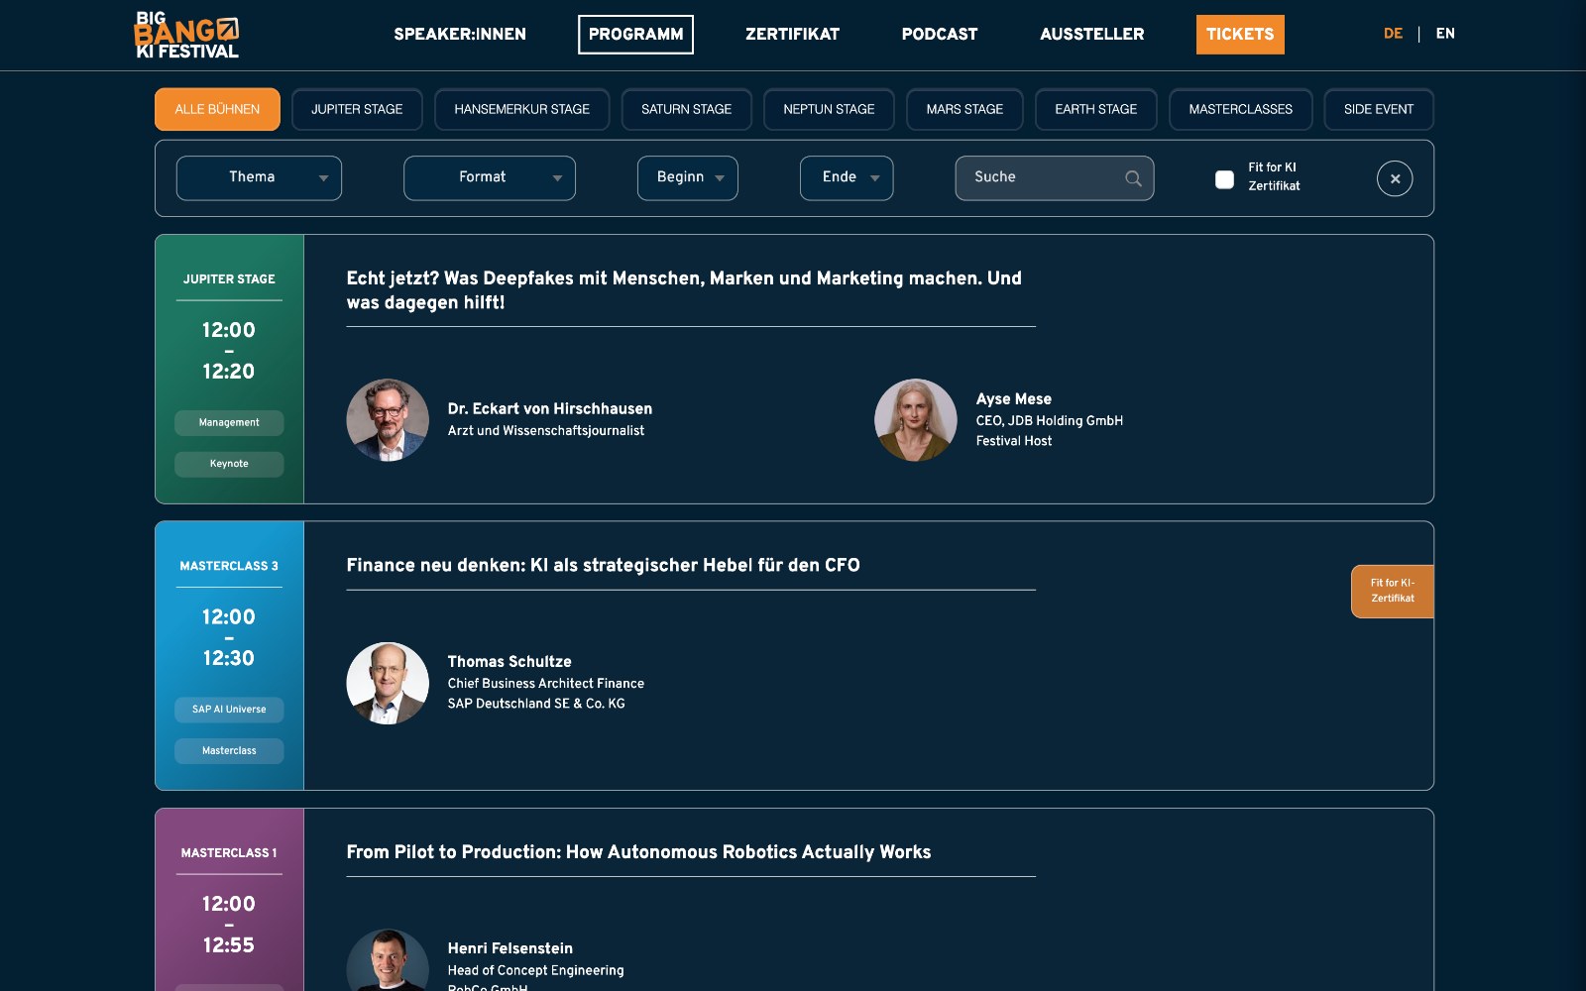
Task: Go to the Programm page
Action: [635, 35]
